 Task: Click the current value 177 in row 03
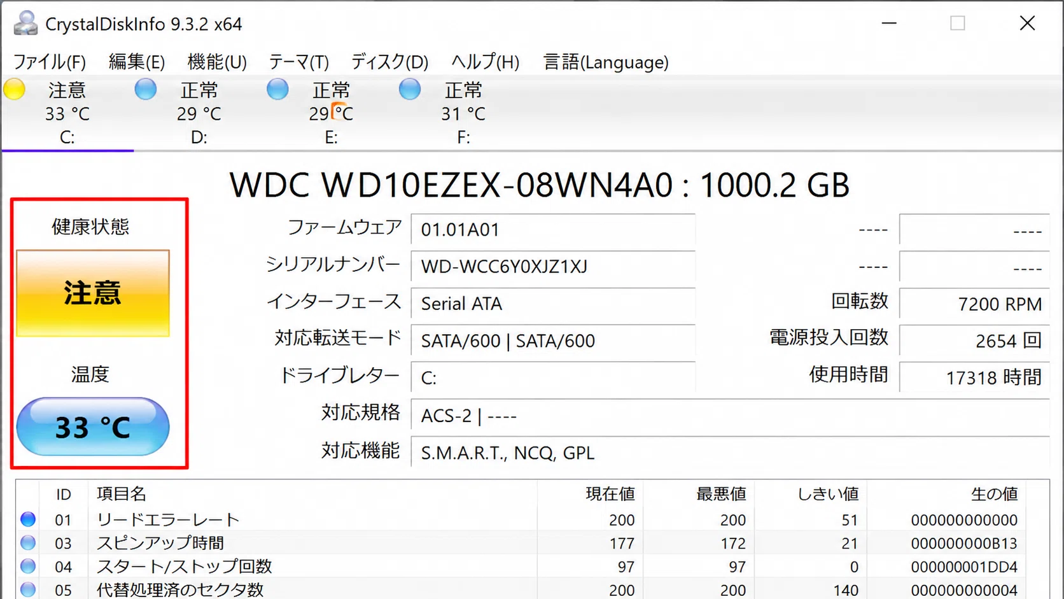tap(622, 544)
